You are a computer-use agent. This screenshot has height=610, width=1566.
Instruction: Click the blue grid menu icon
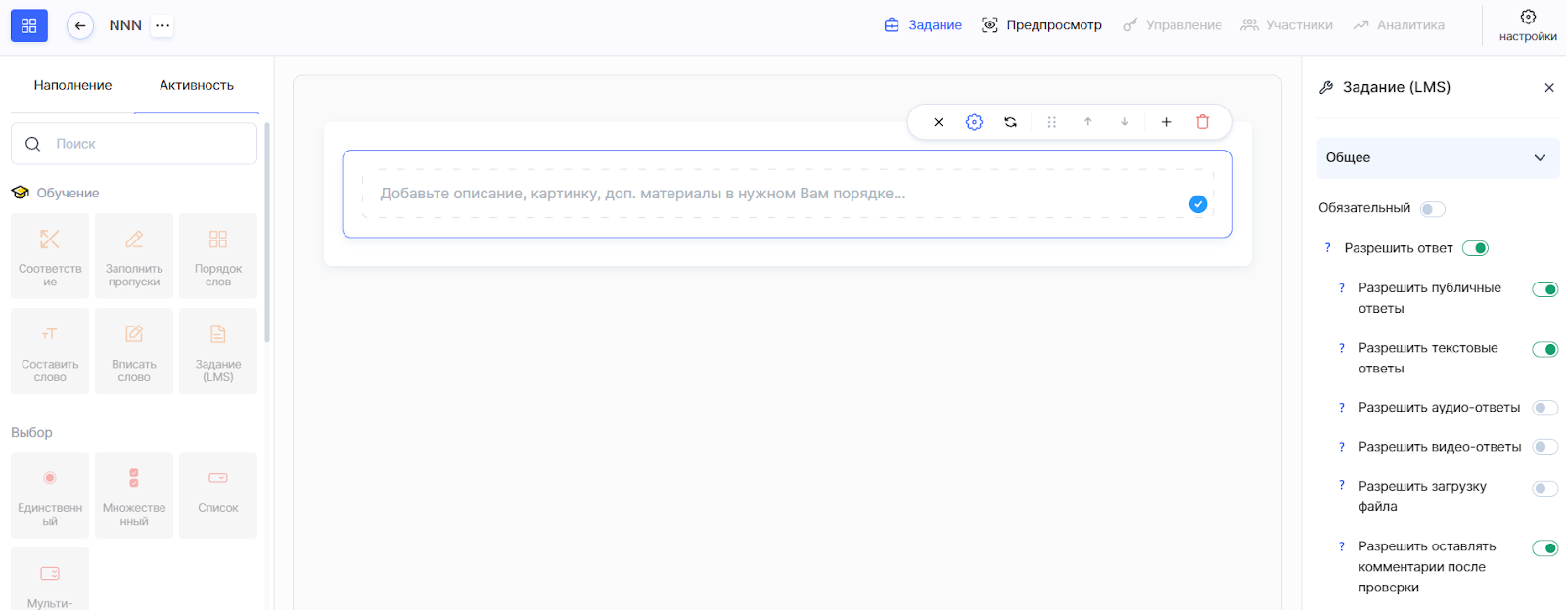[x=29, y=25]
